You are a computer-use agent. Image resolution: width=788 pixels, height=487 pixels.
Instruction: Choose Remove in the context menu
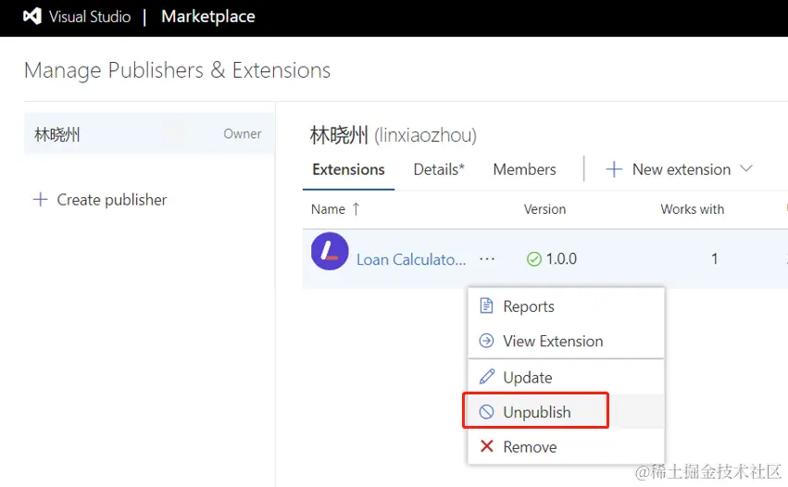[566, 446]
